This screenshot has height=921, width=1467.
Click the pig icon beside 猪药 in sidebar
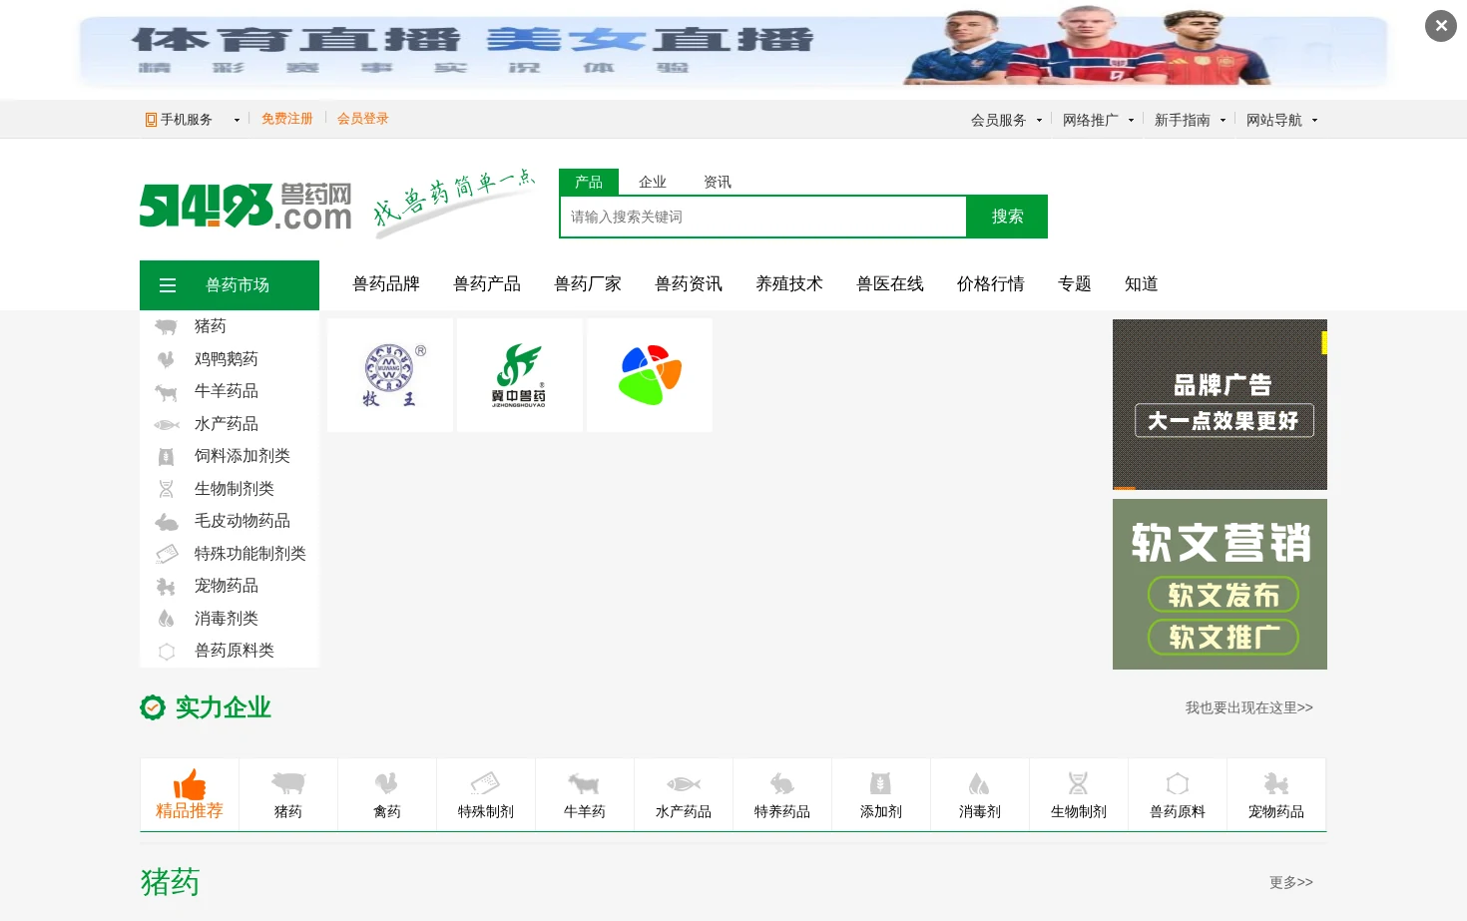(166, 326)
